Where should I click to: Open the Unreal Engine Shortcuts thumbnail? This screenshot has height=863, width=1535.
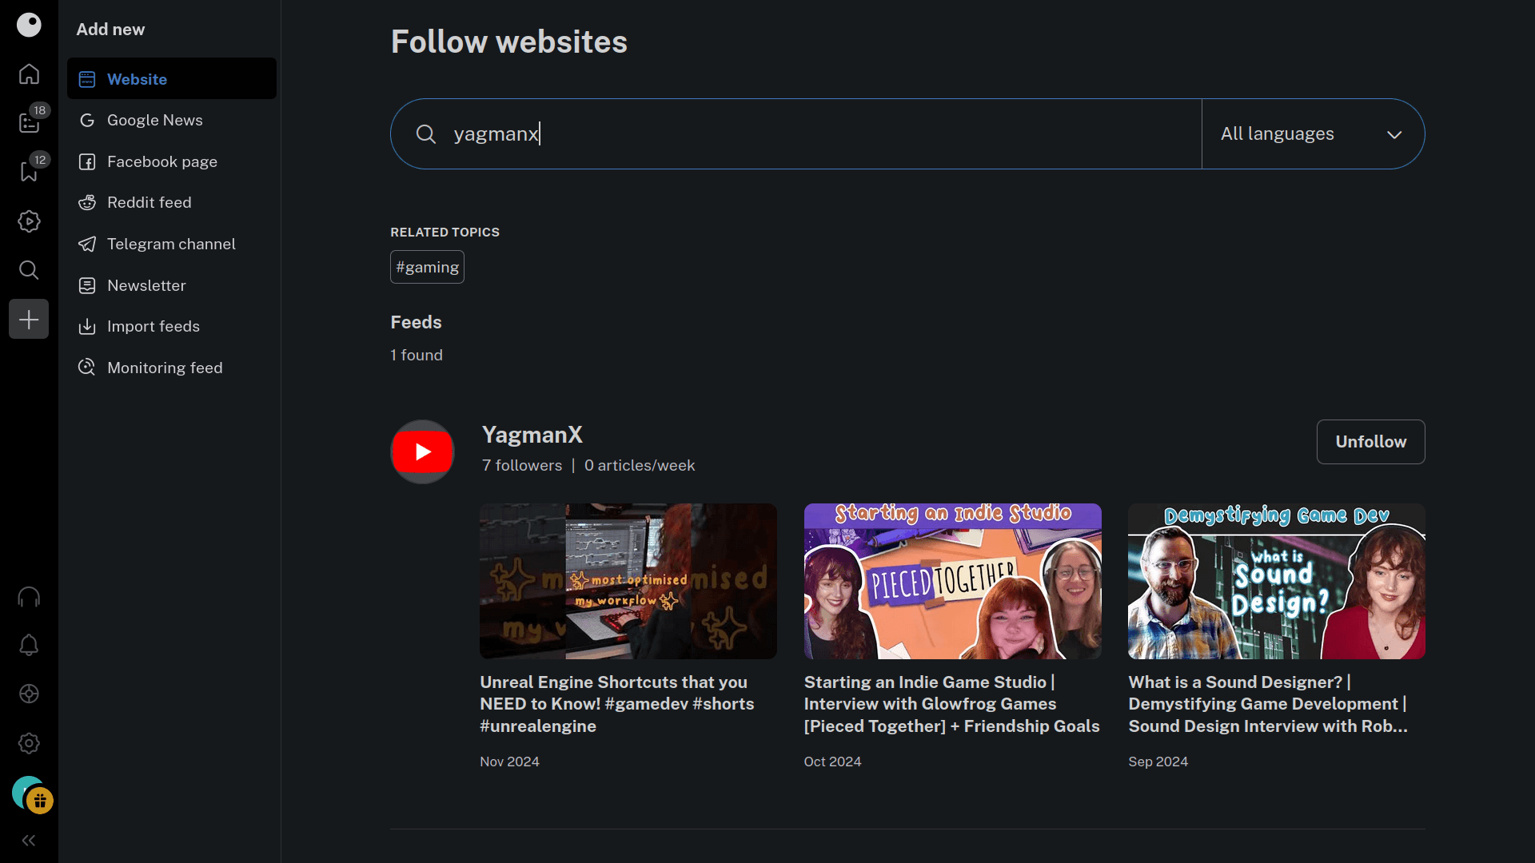(628, 581)
